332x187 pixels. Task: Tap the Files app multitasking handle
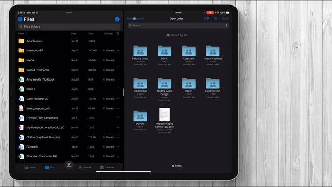(x=178, y=12)
